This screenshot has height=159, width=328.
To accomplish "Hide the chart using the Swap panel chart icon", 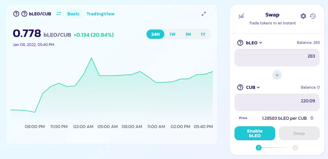I will (241, 16).
